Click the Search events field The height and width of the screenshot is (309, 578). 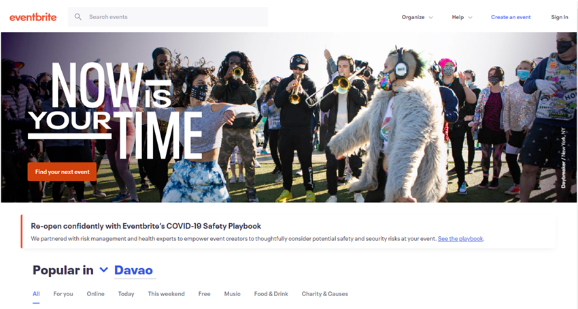point(168,16)
